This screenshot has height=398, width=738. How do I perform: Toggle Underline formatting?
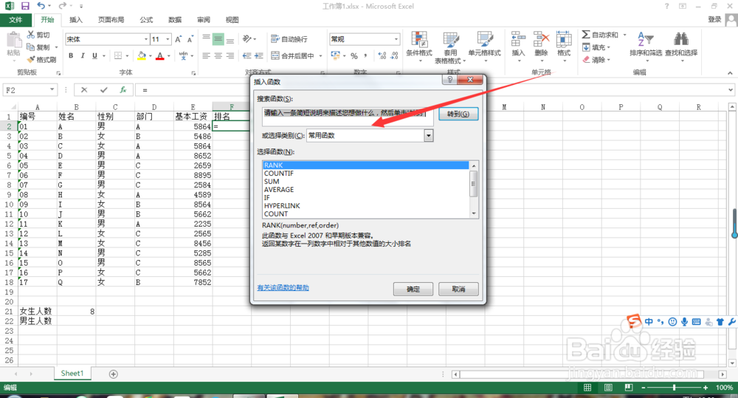[x=94, y=55]
